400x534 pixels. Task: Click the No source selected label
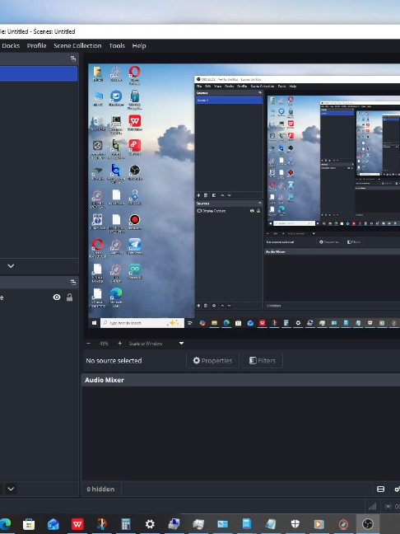tap(114, 361)
